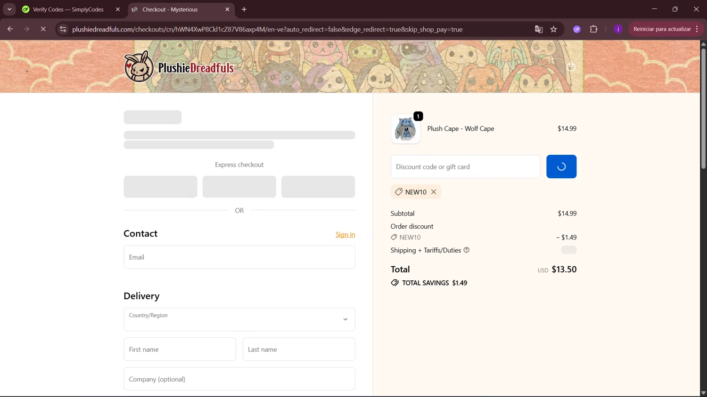Restore down the browser window
Image resolution: width=707 pixels, height=397 pixels.
click(675, 9)
